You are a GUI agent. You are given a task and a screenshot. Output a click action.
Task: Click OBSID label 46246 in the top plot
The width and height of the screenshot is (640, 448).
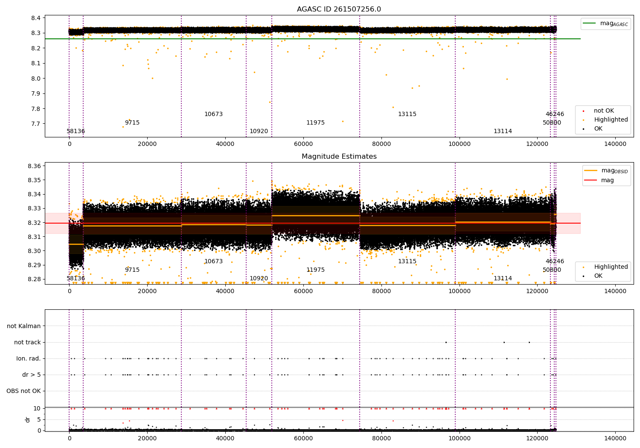pyautogui.click(x=555, y=114)
